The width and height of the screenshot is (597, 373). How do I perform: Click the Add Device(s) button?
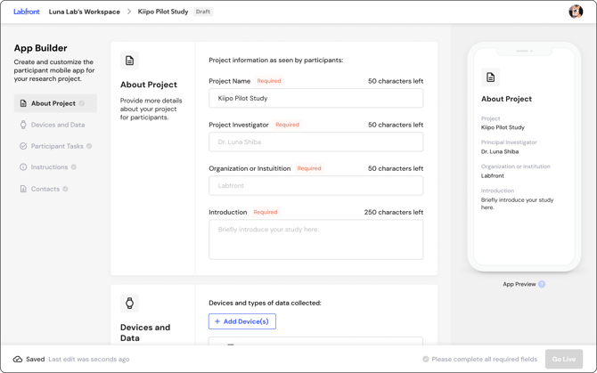(x=242, y=321)
